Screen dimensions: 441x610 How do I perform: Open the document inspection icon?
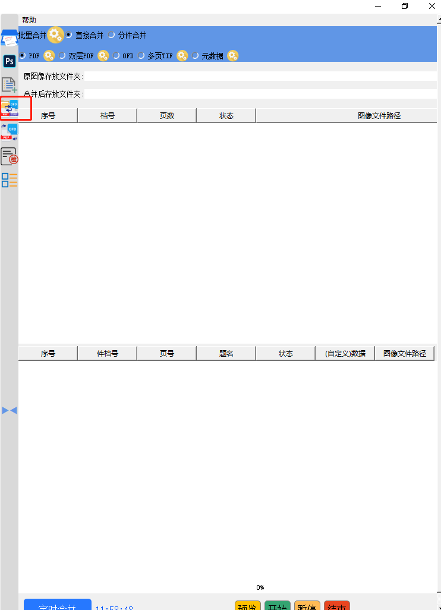9,156
